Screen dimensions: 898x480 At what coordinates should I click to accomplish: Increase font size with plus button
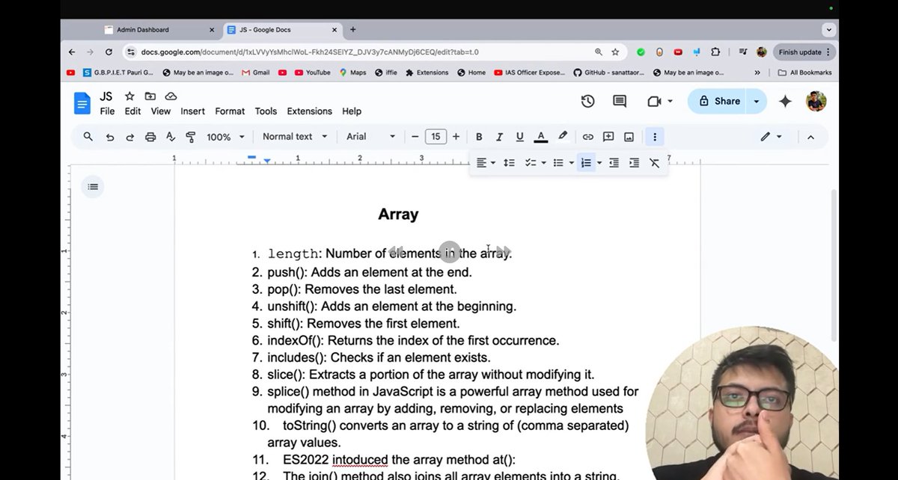click(x=456, y=137)
